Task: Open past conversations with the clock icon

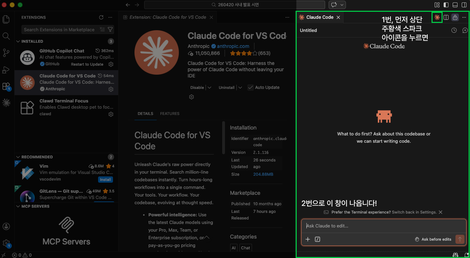Action: (454, 30)
